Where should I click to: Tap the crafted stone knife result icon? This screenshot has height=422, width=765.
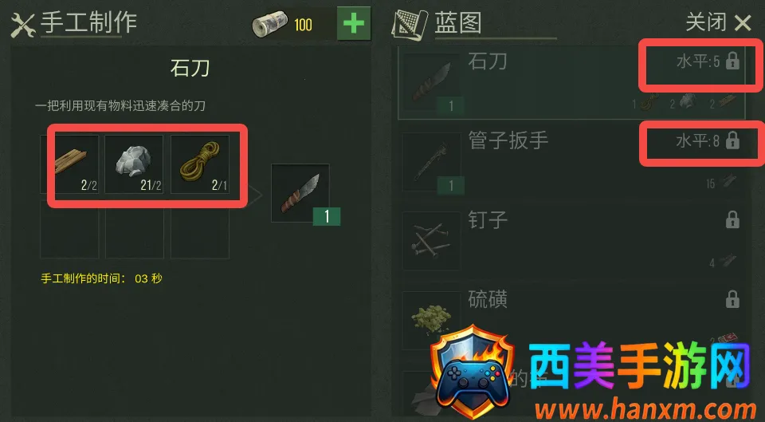(300, 193)
